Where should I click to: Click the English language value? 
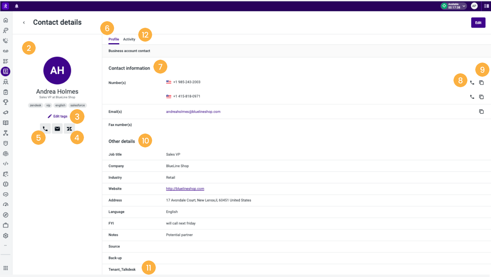click(x=172, y=212)
